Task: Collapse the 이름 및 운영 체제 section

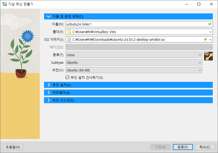Action: tap(128, 16)
